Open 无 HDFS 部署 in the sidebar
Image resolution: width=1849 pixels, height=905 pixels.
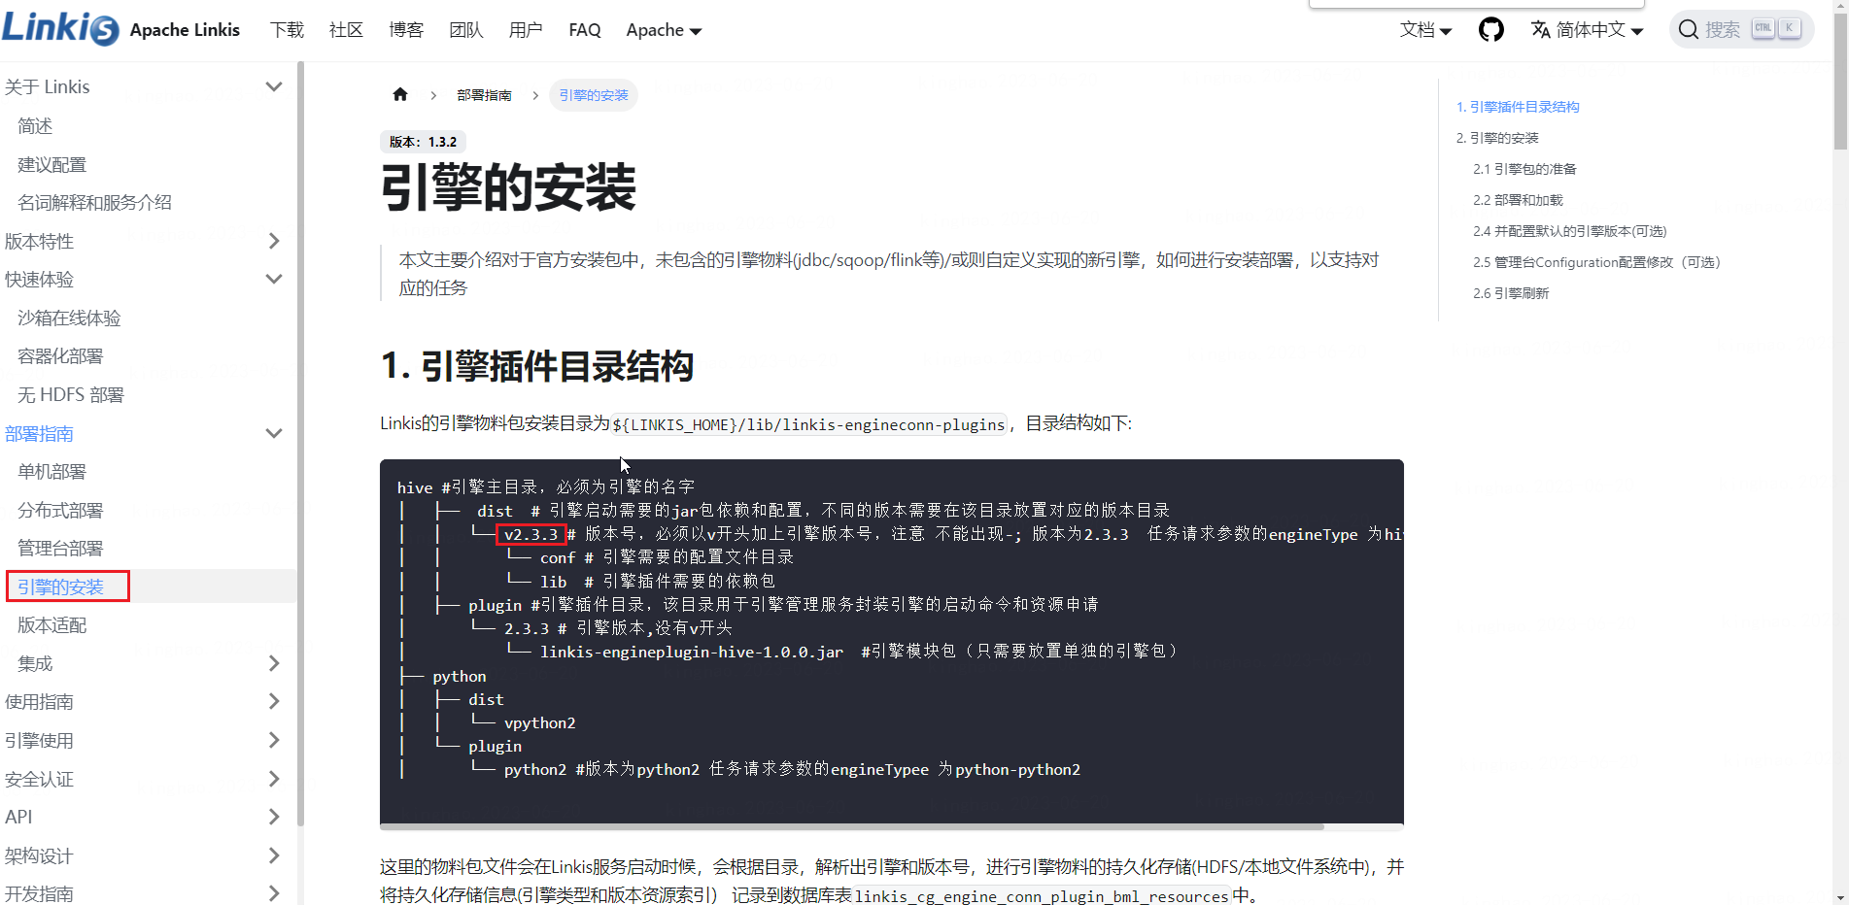[x=71, y=394]
